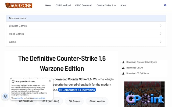Open Counter Strike 2 menu item

[105, 5]
